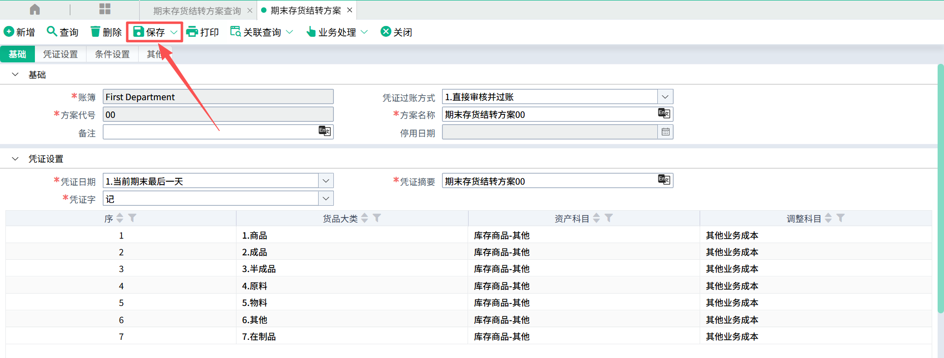Image resolution: width=944 pixels, height=358 pixels.
Task: Sort by 资产科目 column arrows
Action: tap(596, 218)
